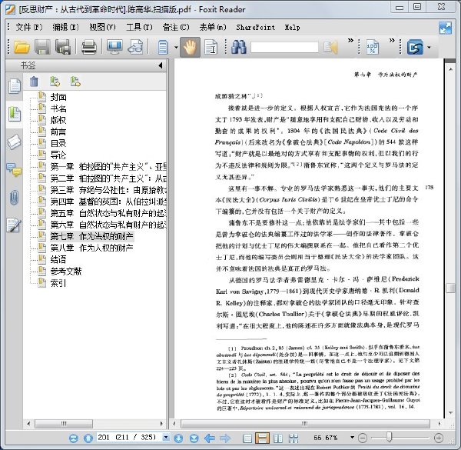Image resolution: width=461 pixels, height=450 pixels.
Task: Jump to the 目录 bookmark
Action: click(58, 143)
